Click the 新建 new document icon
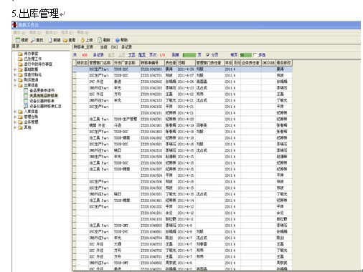This screenshot has height=272, width=363. pos(50,40)
